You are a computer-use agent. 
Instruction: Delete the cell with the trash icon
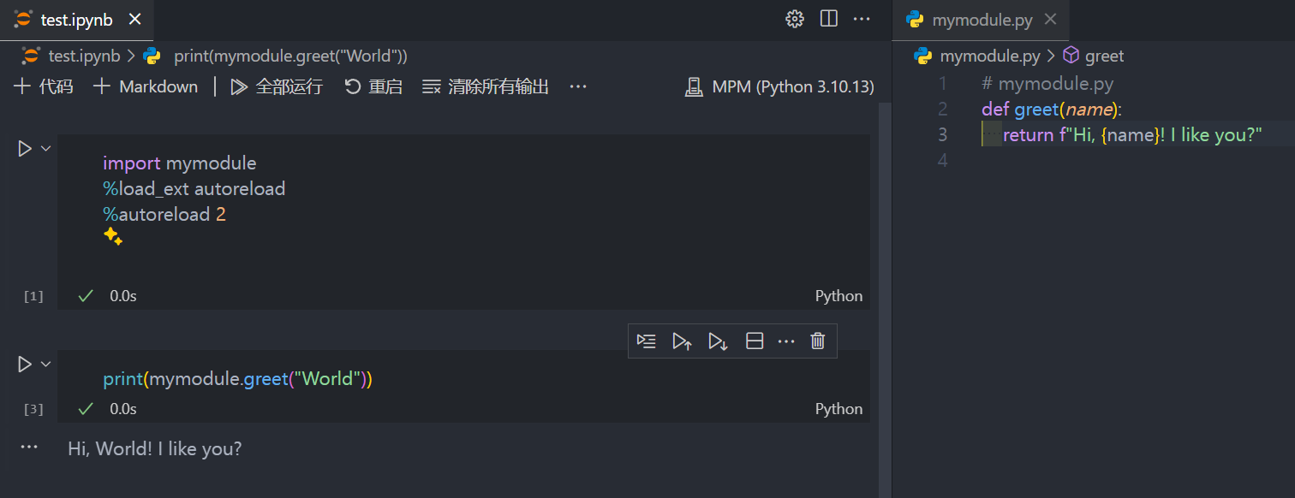point(817,341)
